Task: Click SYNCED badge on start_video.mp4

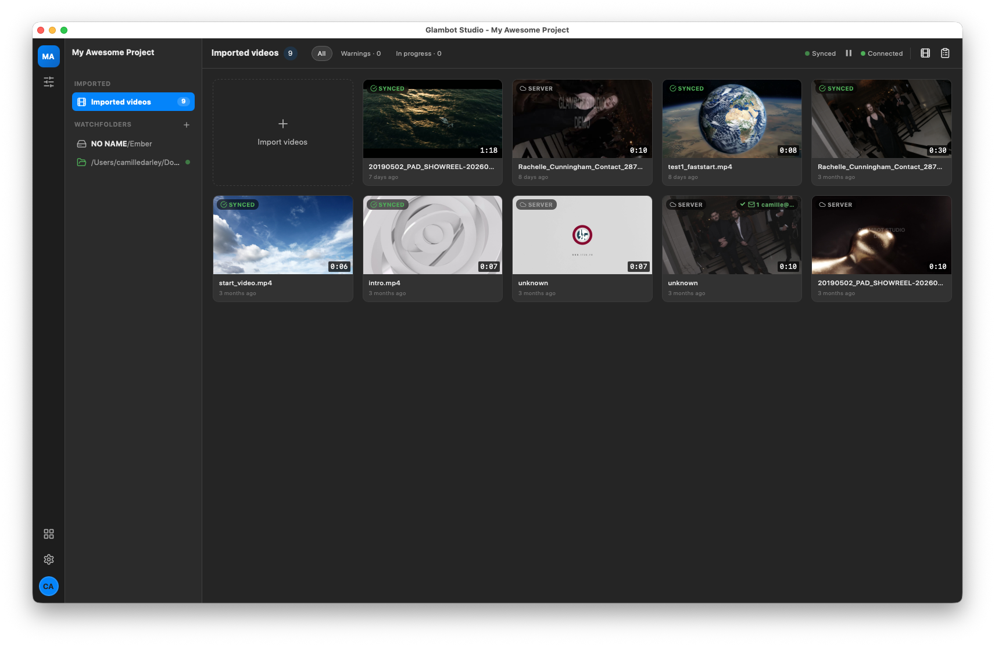Action: 238,205
